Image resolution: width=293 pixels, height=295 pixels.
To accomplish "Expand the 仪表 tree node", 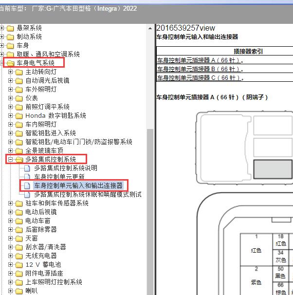I will click(10, 98).
